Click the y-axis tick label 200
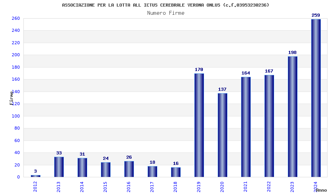 (16, 55)
